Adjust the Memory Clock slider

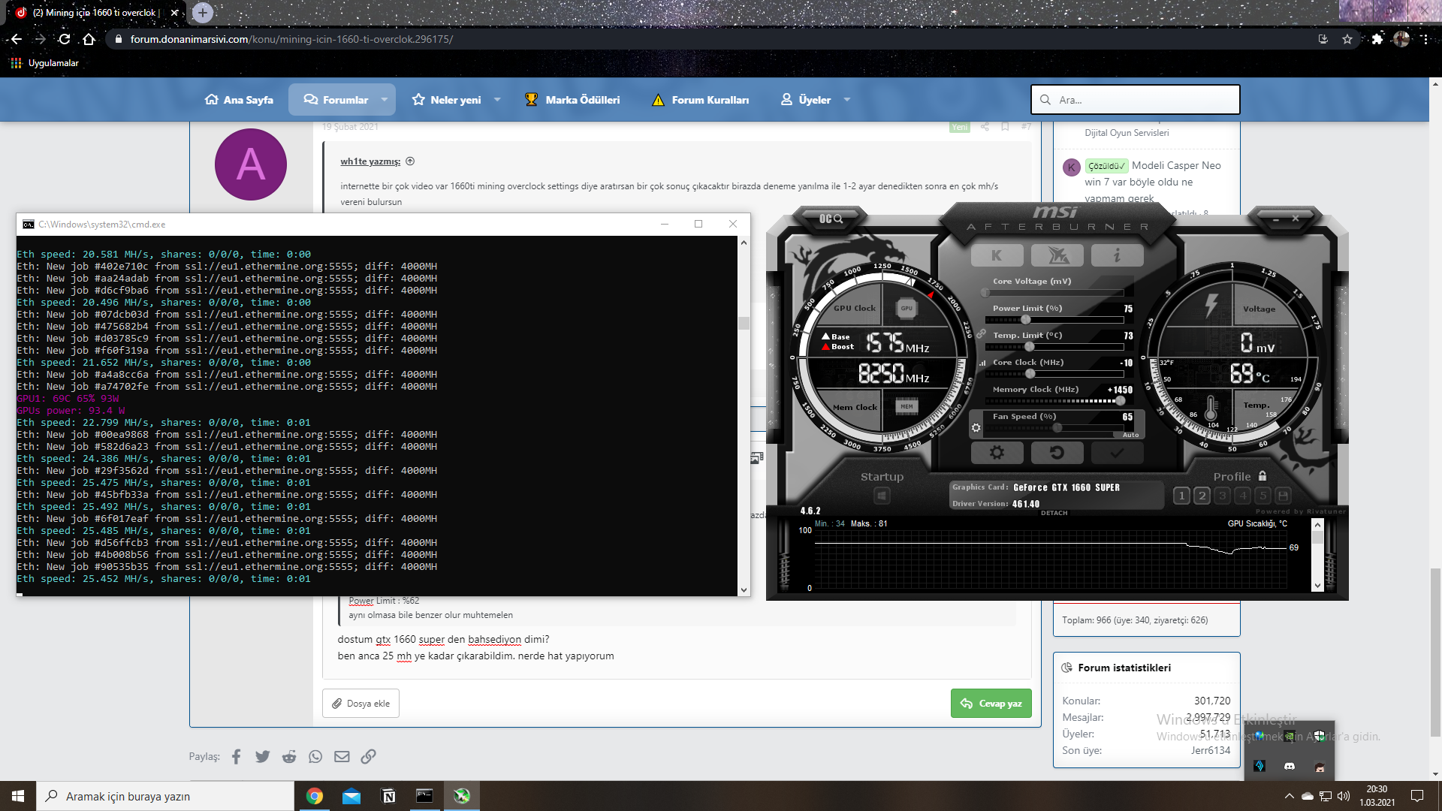coord(1120,401)
